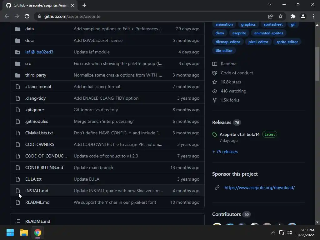
Task: Click the file icon beside .clang-format
Action: pyautogui.click(x=18, y=87)
